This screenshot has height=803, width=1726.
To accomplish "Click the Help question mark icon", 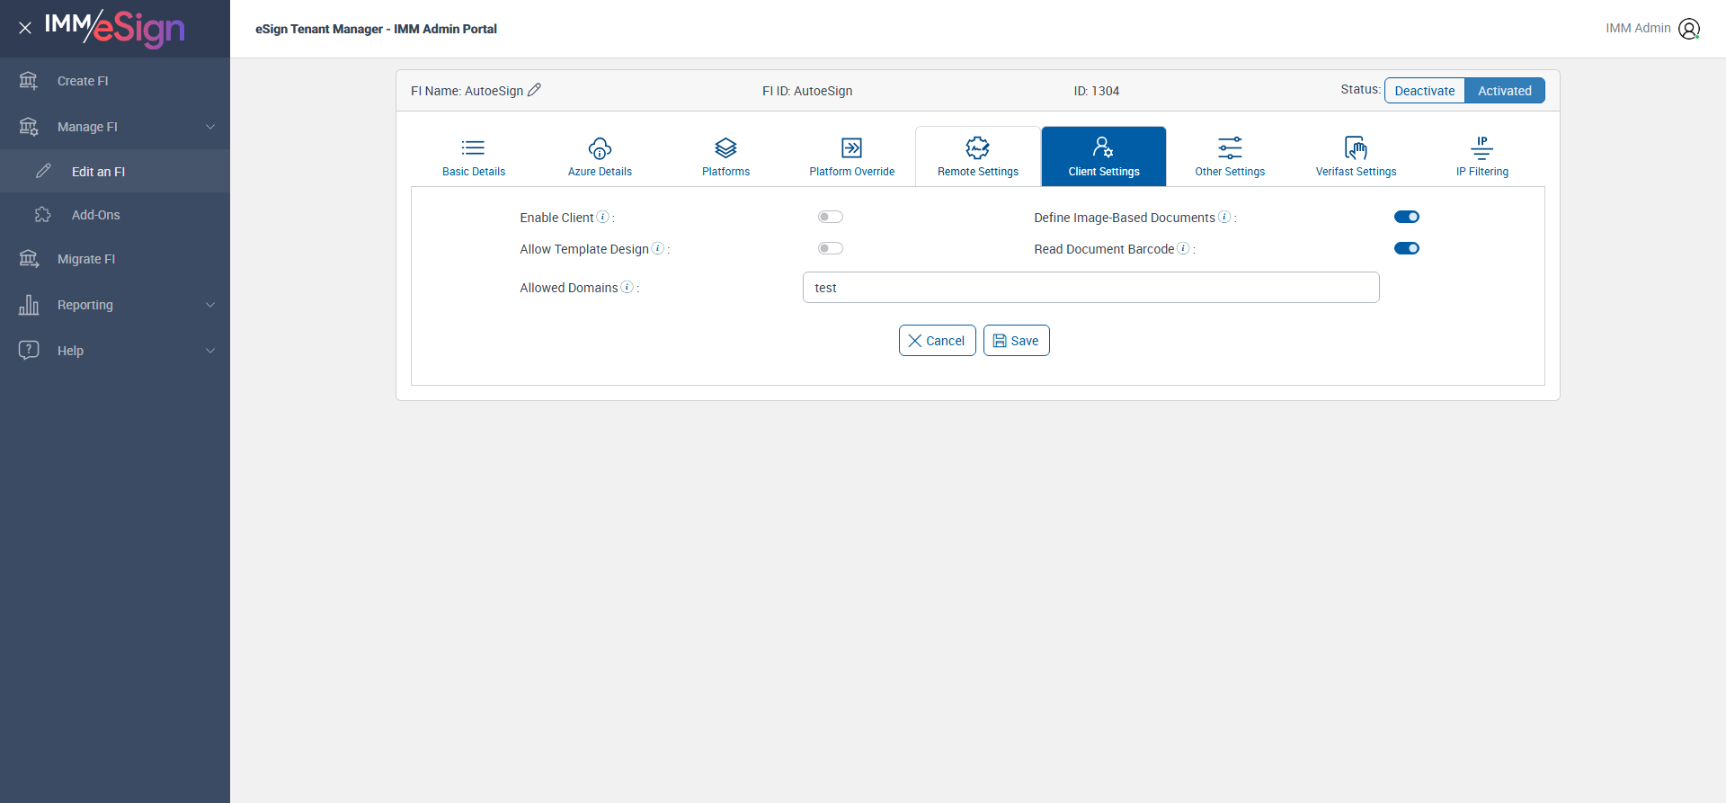I will (29, 350).
